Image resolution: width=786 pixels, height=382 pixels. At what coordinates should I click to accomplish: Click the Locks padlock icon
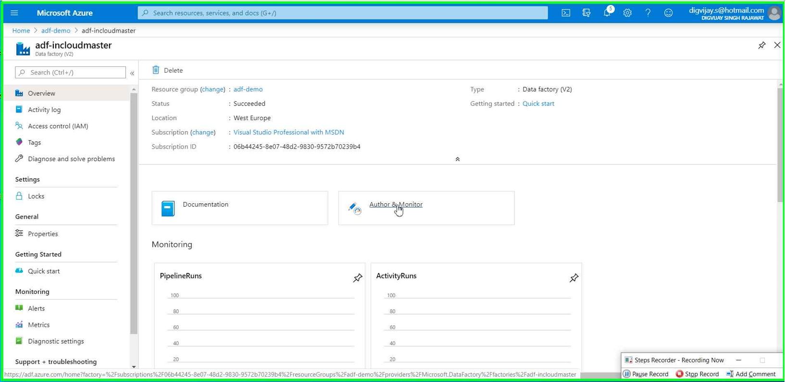(x=19, y=196)
